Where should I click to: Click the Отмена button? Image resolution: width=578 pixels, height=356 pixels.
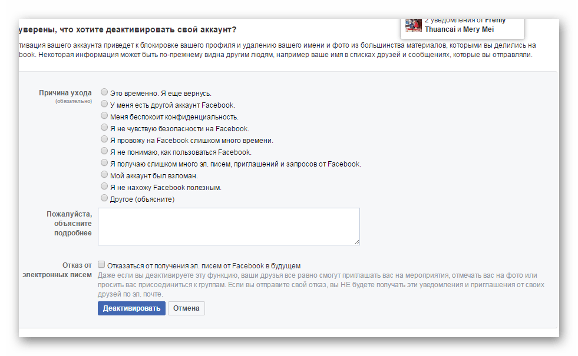pos(186,308)
